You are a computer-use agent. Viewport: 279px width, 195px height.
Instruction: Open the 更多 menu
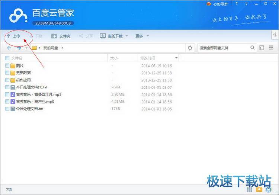point(139,36)
